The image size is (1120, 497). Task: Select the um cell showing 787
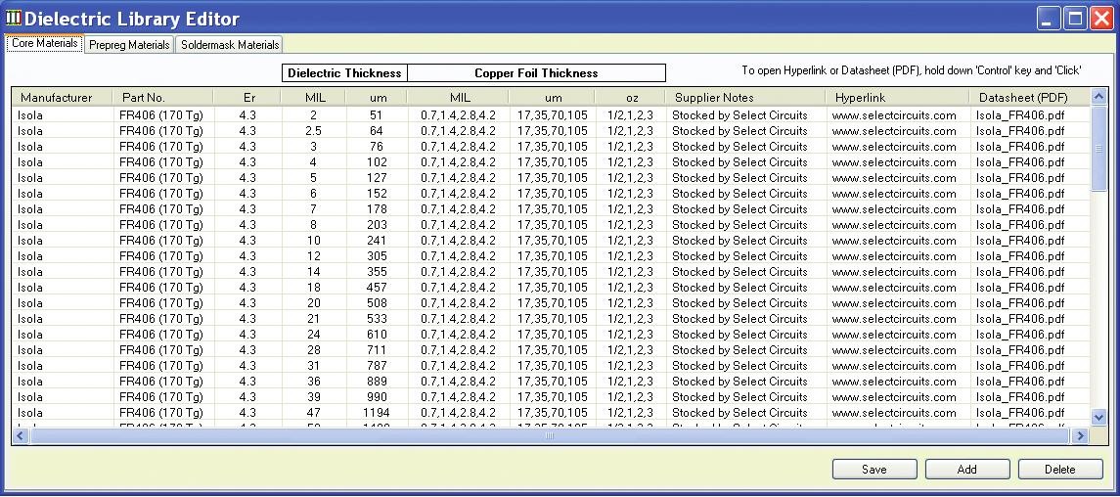[x=377, y=366]
